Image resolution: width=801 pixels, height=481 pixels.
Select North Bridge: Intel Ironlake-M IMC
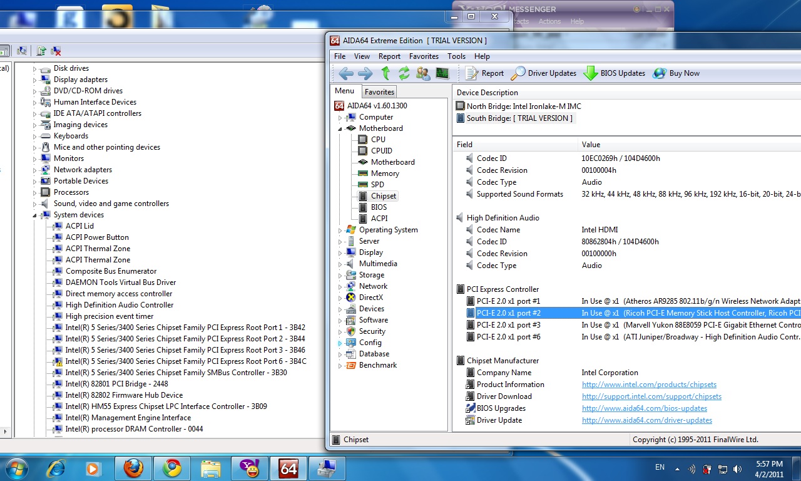[519, 106]
